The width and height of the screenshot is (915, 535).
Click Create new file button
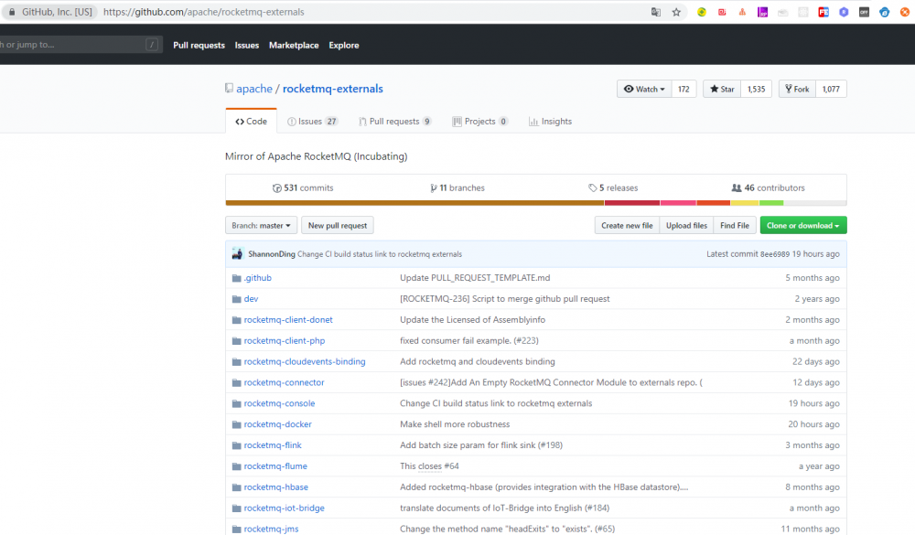tap(627, 225)
